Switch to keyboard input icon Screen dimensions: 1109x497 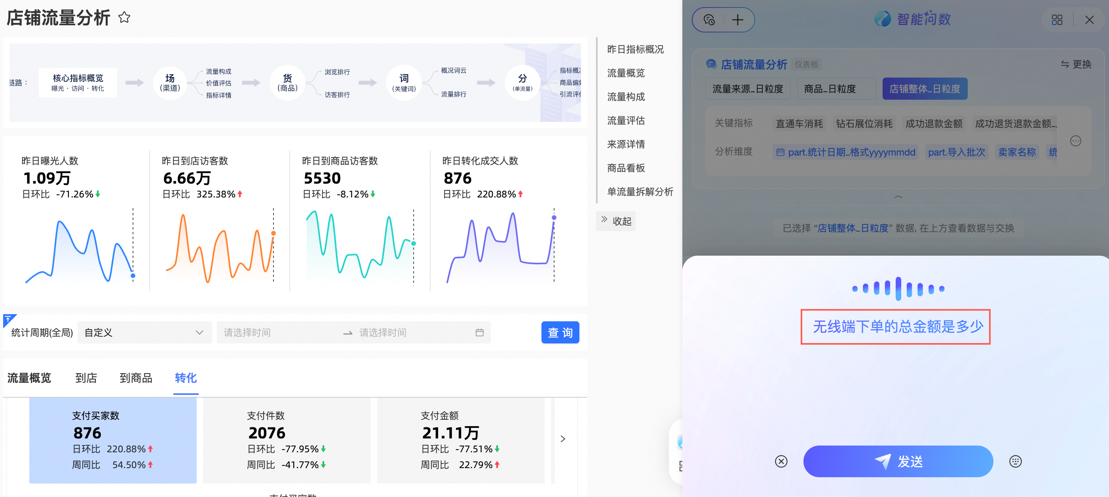click(1015, 461)
